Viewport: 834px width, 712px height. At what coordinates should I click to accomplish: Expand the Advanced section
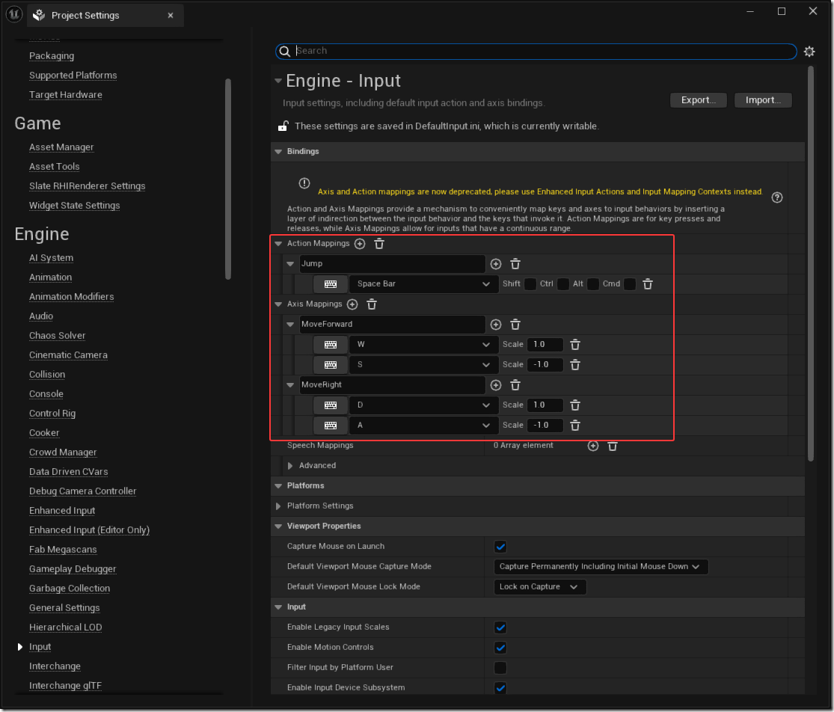click(291, 466)
